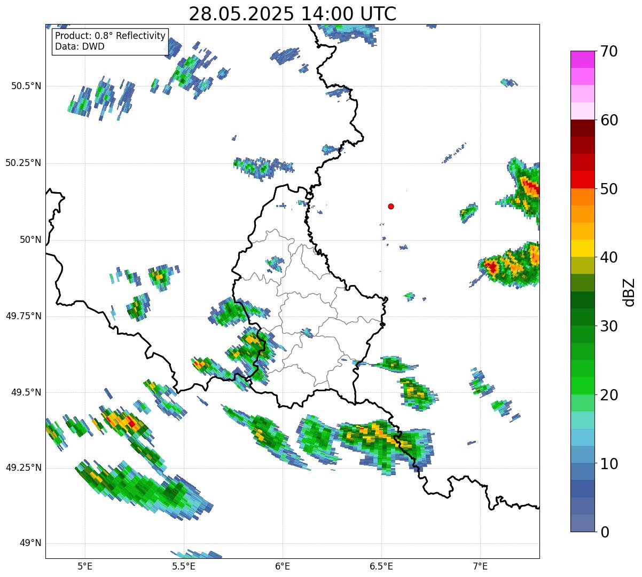The image size is (642, 577).
Task: Click the latitude label "50°N"
Action: (x=30, y=240)
